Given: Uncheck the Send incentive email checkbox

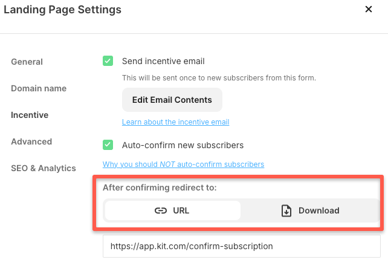Looking at the screenshot, I should tap(108, 61).
